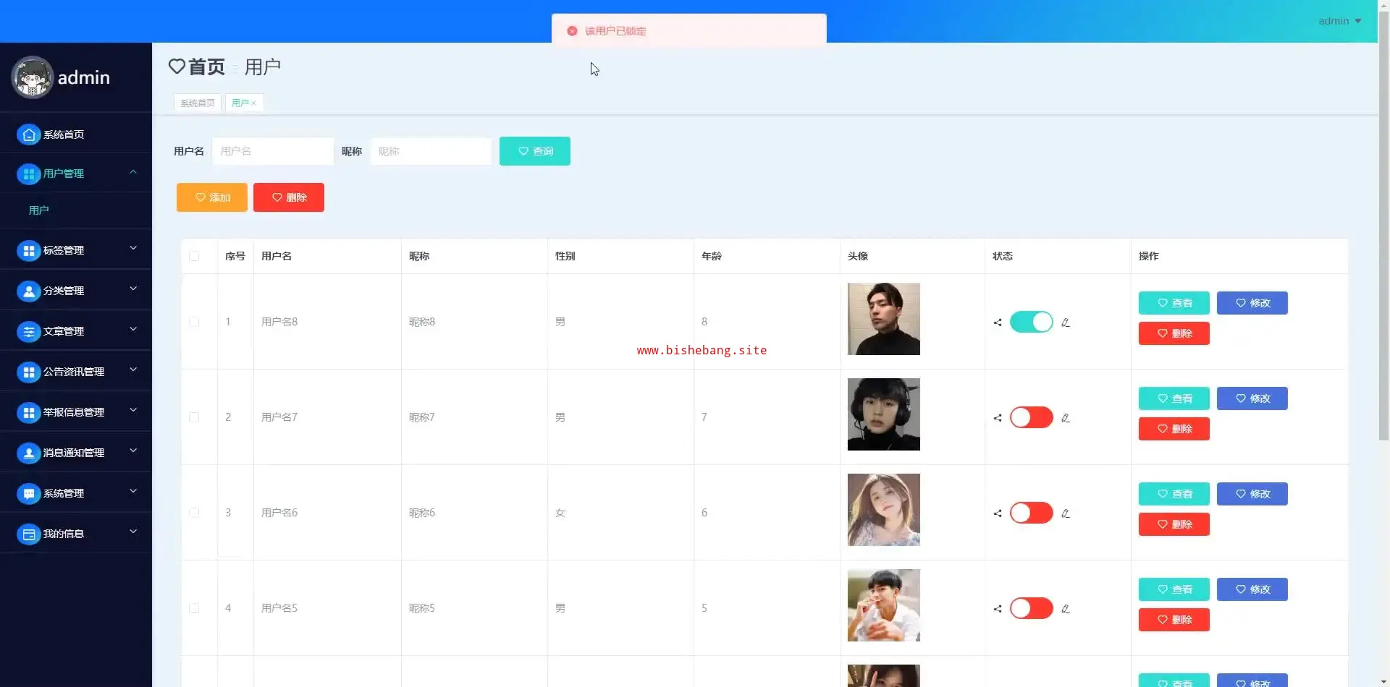Click the share icon in 用户名7 row

[998, 418]
